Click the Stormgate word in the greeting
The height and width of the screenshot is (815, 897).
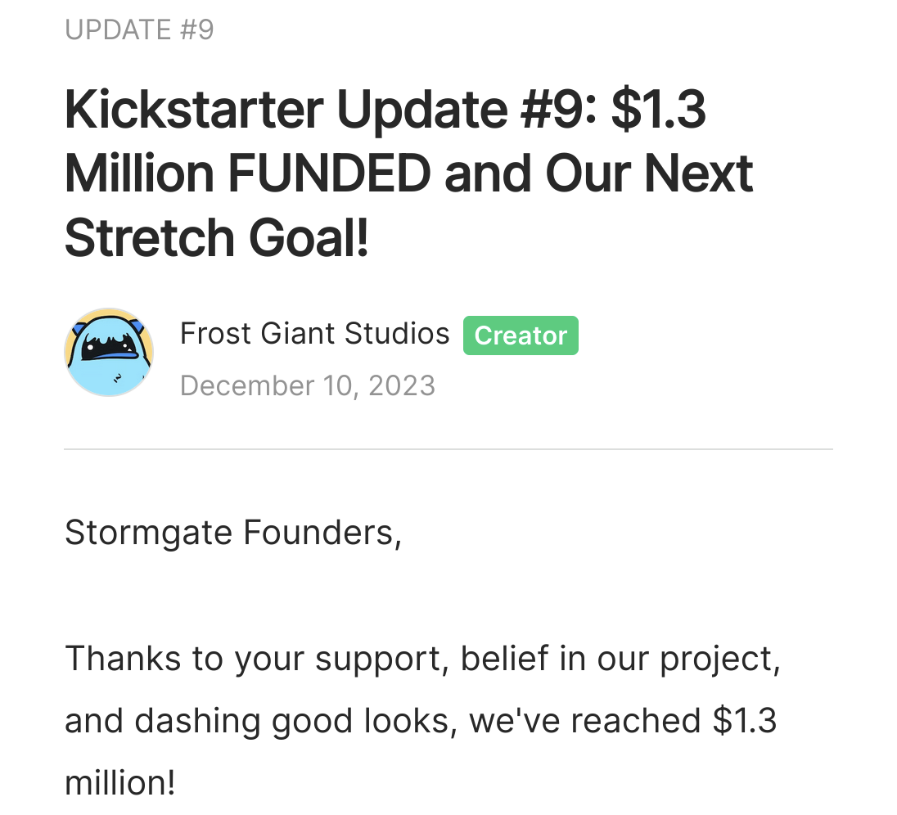tap(149, 533)
